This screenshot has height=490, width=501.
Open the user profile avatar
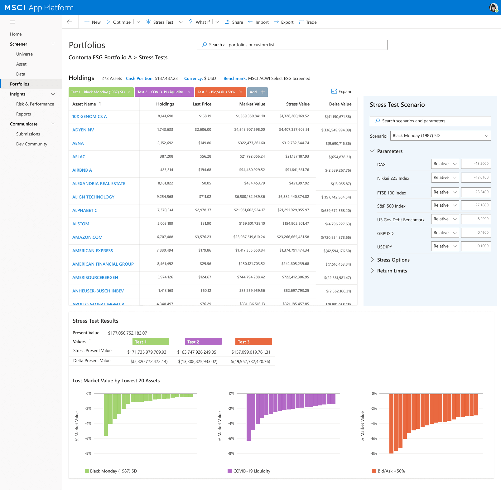[494, 7]
